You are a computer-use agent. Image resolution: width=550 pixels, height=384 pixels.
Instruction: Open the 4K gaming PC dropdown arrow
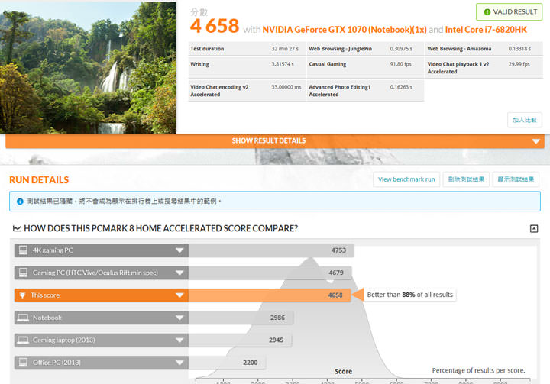point(180,250)
